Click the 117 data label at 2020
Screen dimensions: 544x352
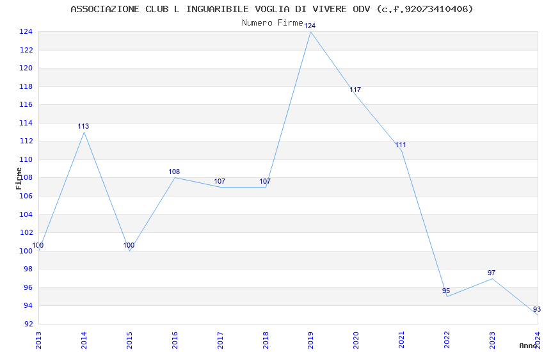pos(355,90)
